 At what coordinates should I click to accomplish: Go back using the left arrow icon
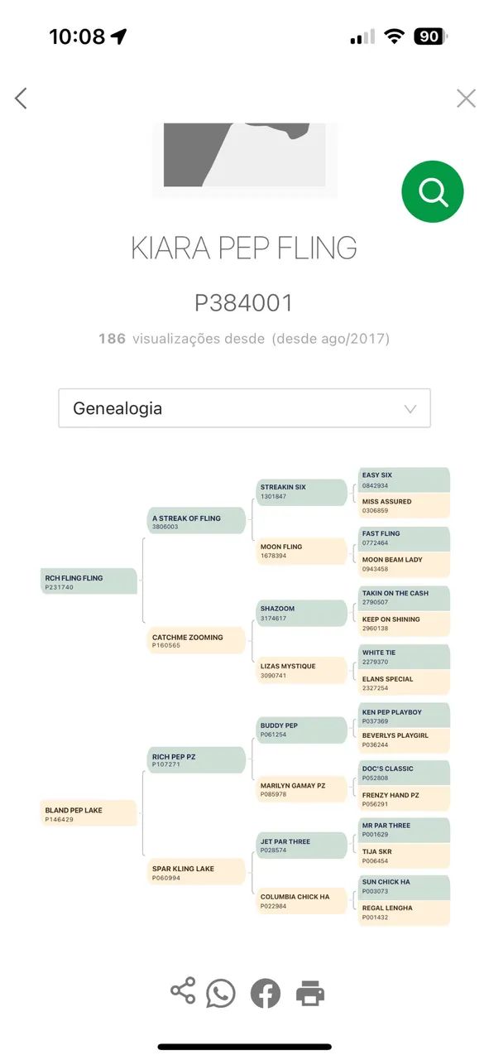pos(21,98)
